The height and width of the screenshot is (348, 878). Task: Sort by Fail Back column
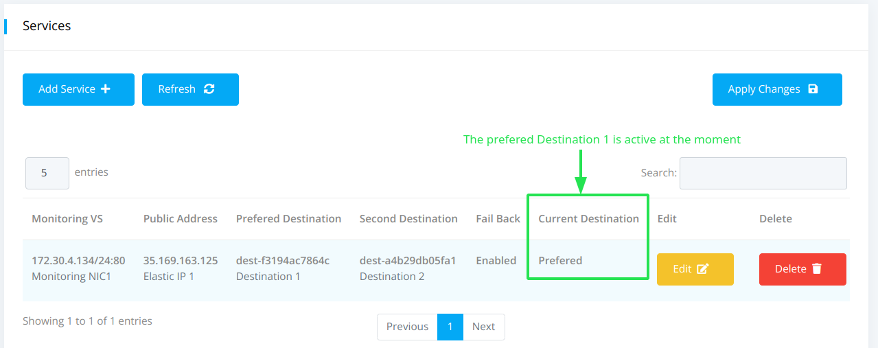tap(498, 219)
